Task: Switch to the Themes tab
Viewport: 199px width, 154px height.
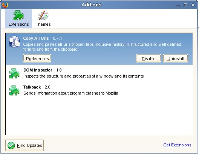Action: 43,19
